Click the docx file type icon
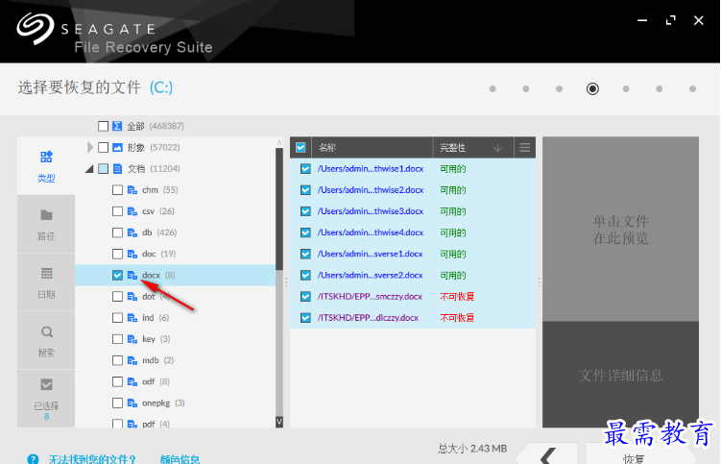The height and width of the screenshot is (464, 721). 132,276
